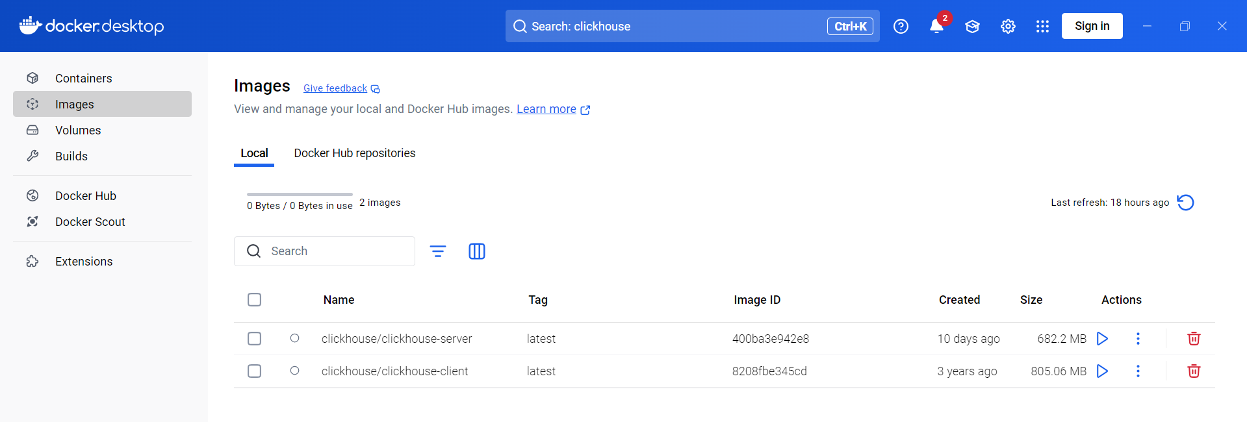1247x422 pixels.
Task: Click the Volumes disk icon in sidebar
Action: click(x=32, y=130)
